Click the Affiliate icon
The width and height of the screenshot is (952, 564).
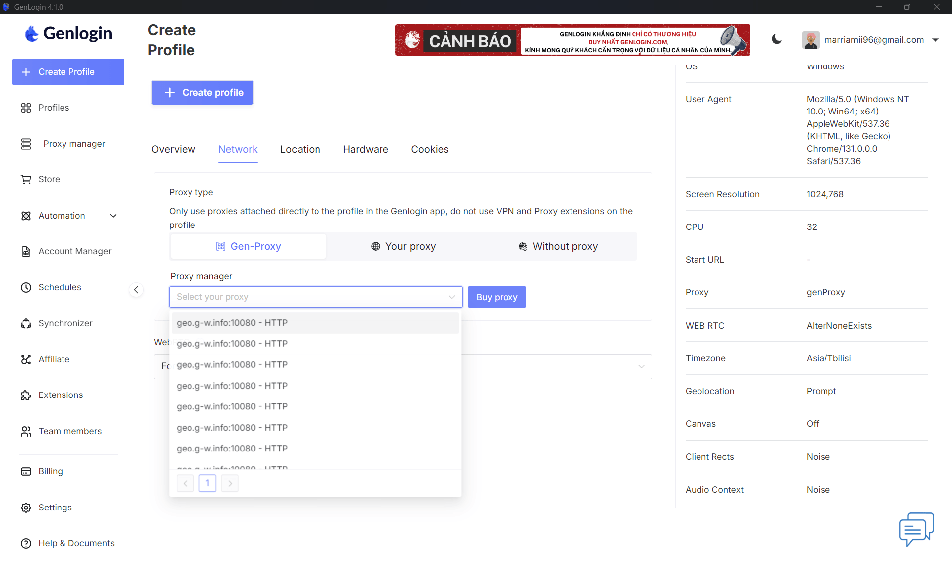pos(26,359)
